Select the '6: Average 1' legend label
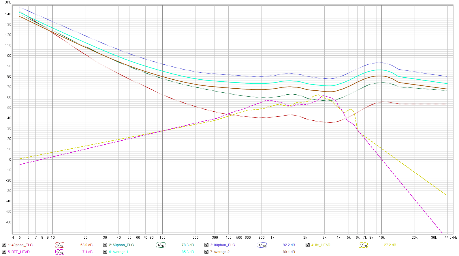The width and height of the screenshot is (459, 256). pyautogui.click(x=119, y=252)
